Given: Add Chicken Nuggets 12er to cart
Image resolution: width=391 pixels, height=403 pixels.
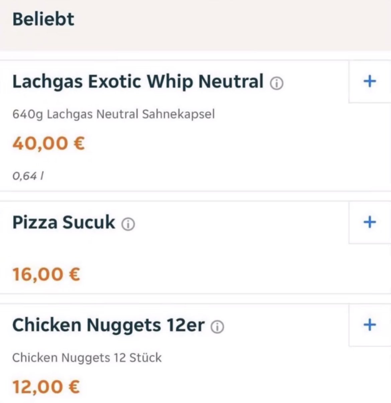Looking at the screenshot, I should [x=370, y=325].
